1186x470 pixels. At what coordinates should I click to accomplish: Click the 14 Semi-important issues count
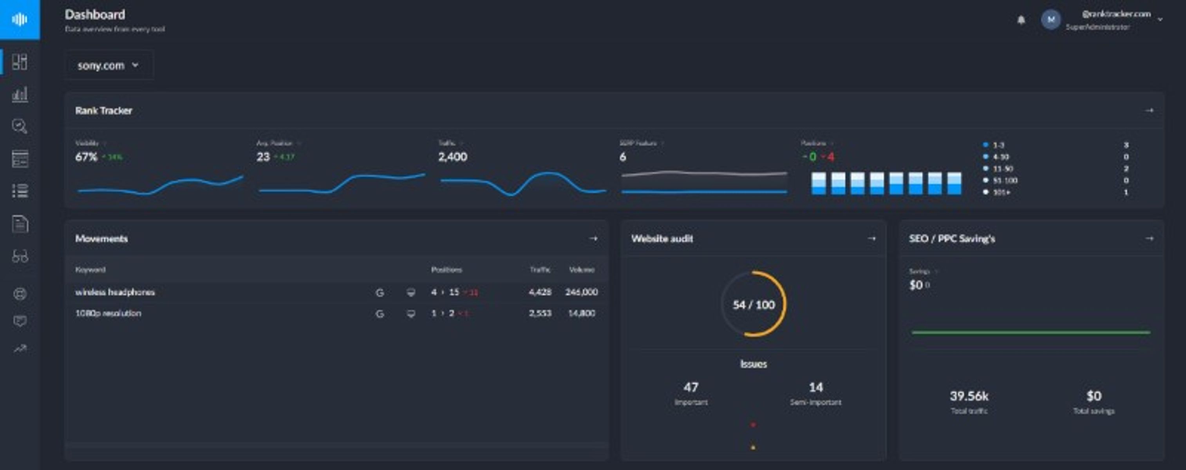tap(816, 387)
